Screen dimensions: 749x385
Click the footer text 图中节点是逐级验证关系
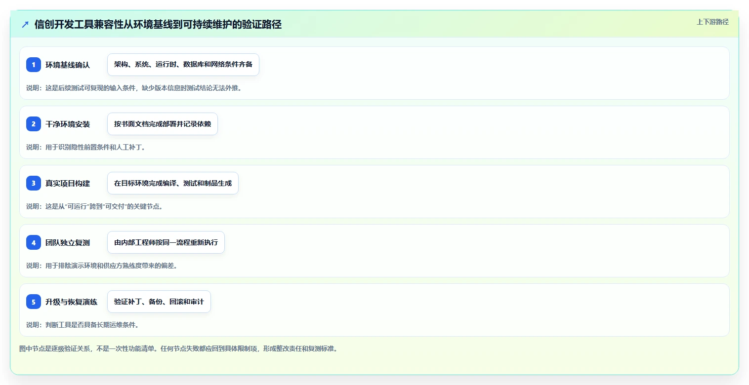pos(178,348)
